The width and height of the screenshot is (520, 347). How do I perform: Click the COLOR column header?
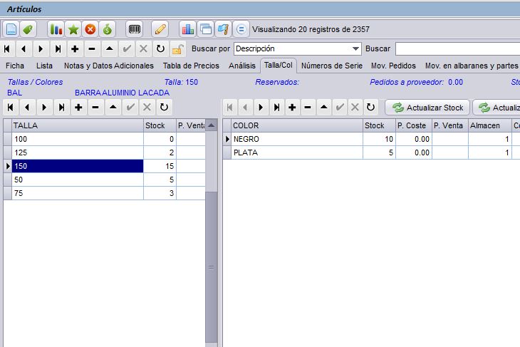tap(297, 125)
